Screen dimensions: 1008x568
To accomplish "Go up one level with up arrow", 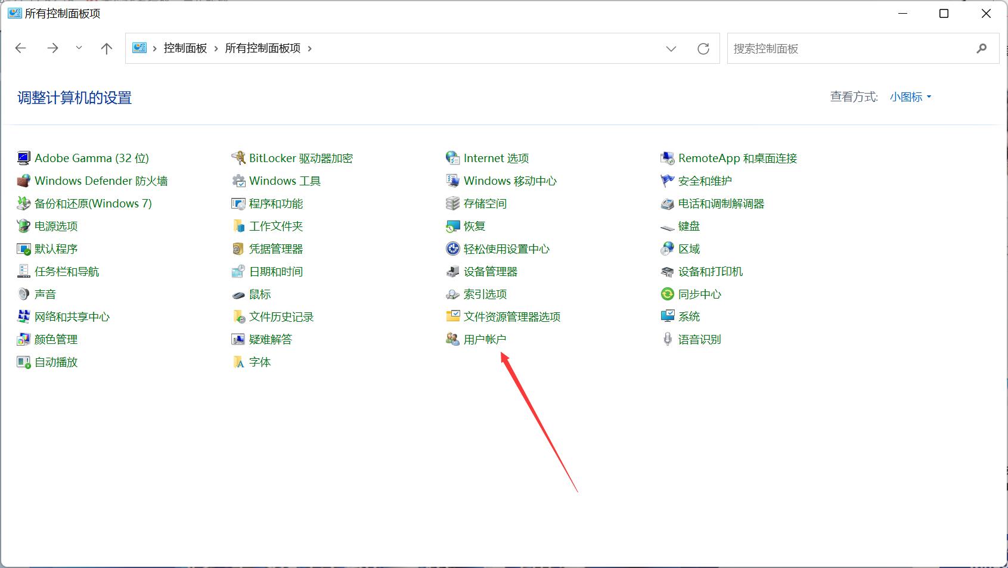I will click(107, 48).
